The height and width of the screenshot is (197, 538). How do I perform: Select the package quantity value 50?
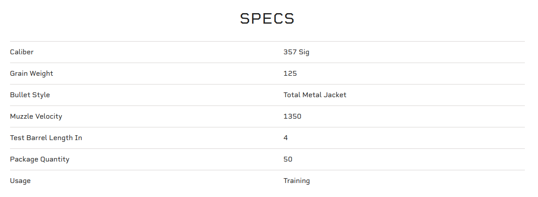[x=288, y=159]
